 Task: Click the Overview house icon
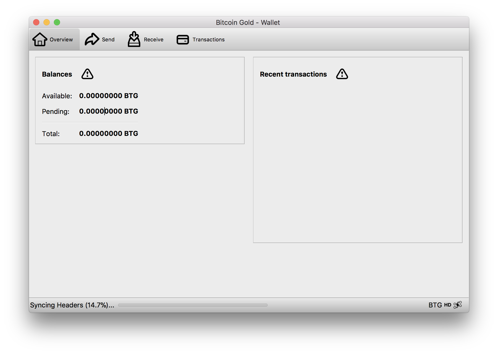pyautogui.click(x=40, y=39)
